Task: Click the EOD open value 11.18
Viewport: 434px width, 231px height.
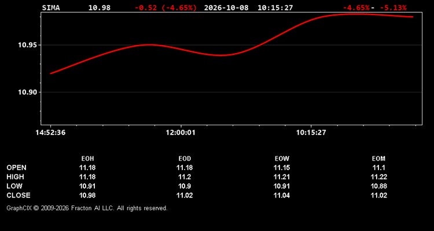Action: pos(185,167)
